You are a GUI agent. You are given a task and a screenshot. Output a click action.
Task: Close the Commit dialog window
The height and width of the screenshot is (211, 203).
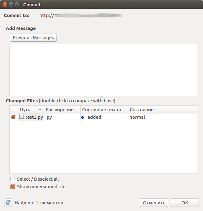[x=5, y=5]
